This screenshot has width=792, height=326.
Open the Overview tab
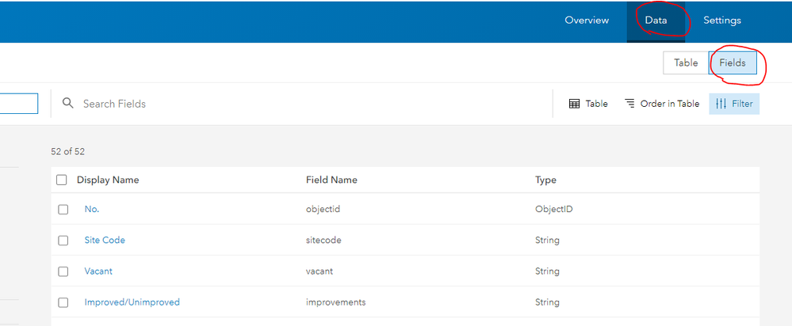click(x=587, y=21)
